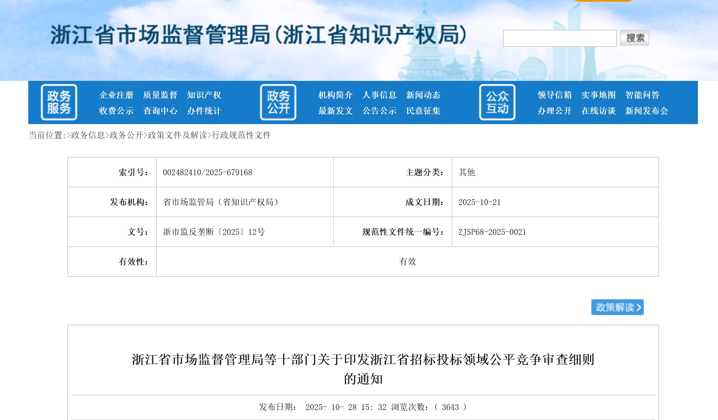
Task: Open the 政策解读 arrow button
Action: 617,307
